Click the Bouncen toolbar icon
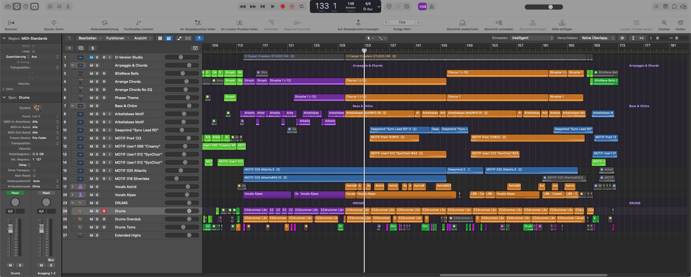691x277 pixels. pos(11,23)
